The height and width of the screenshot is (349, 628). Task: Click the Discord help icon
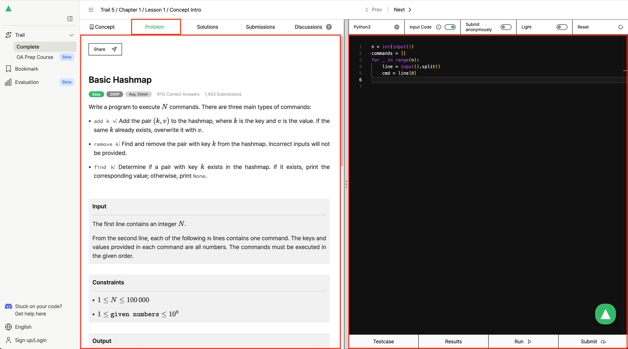[9, 306]
